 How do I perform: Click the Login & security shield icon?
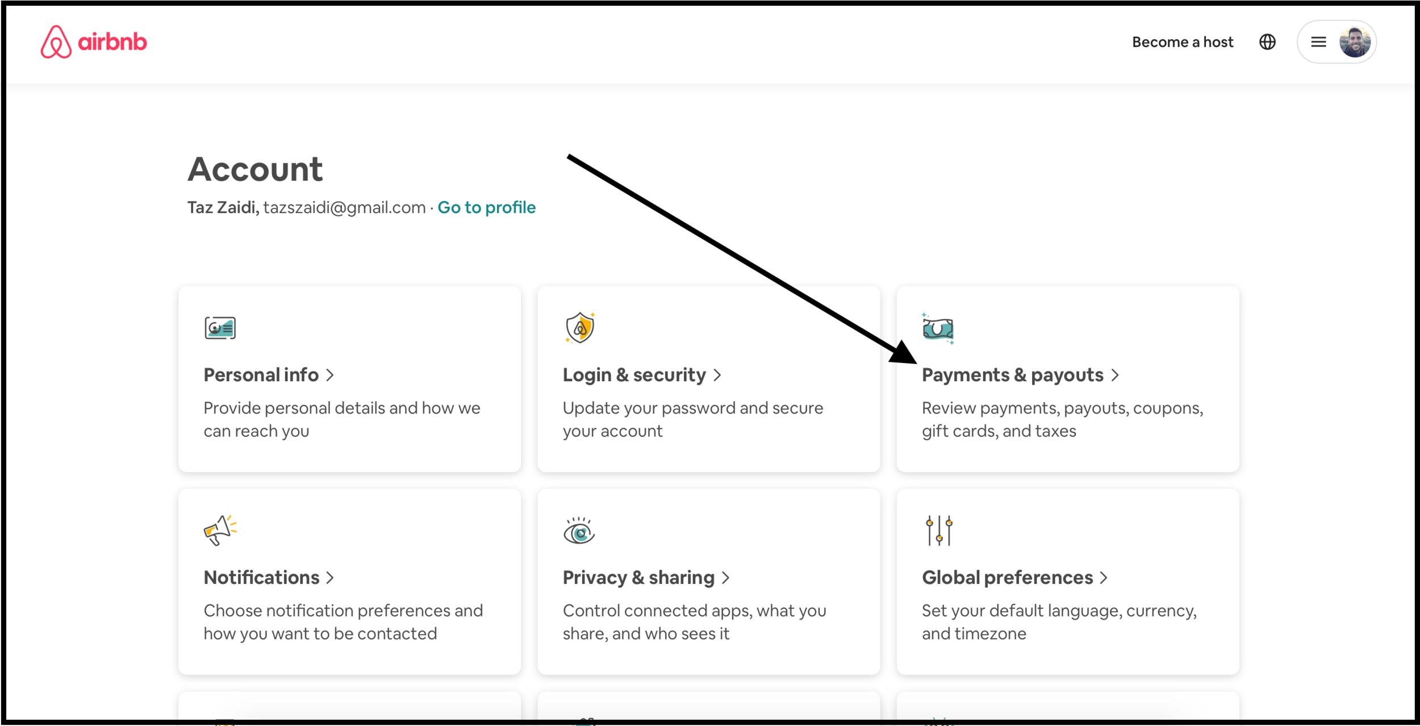(x=580, y=328)
